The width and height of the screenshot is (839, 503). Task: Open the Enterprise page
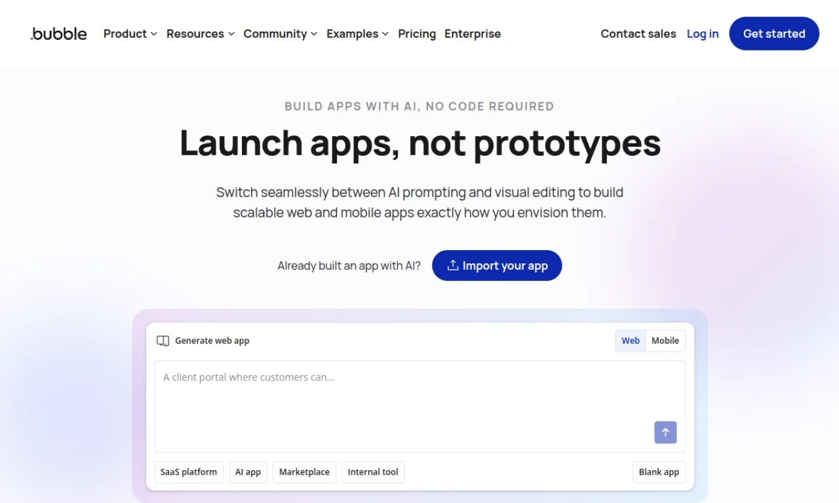473,33
